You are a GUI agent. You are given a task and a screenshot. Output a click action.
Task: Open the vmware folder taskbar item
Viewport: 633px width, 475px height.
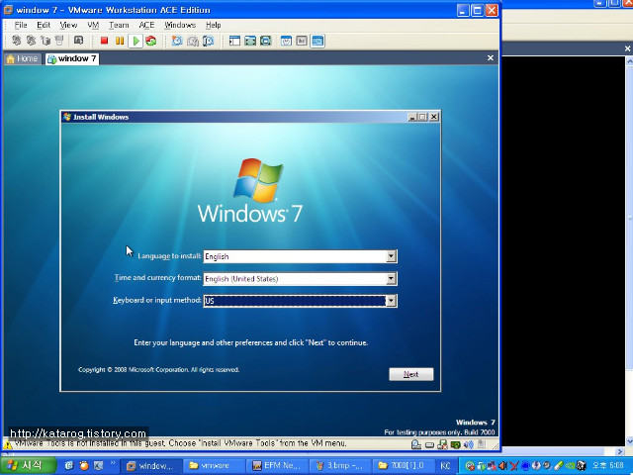pos(214,466)
